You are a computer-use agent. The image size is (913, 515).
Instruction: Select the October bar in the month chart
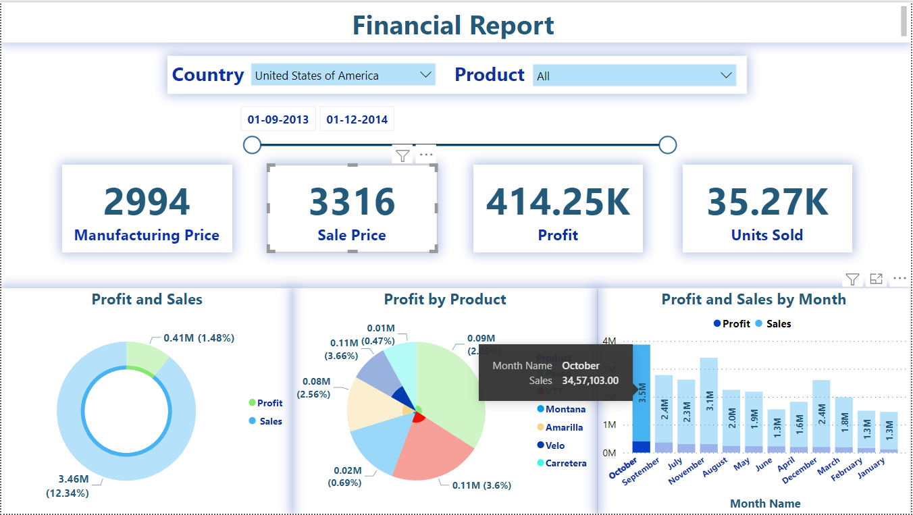642,398
